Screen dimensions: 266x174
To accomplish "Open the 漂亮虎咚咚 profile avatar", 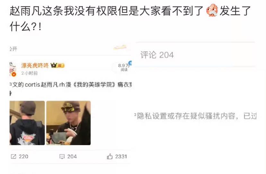I will [x=13, y=69].
